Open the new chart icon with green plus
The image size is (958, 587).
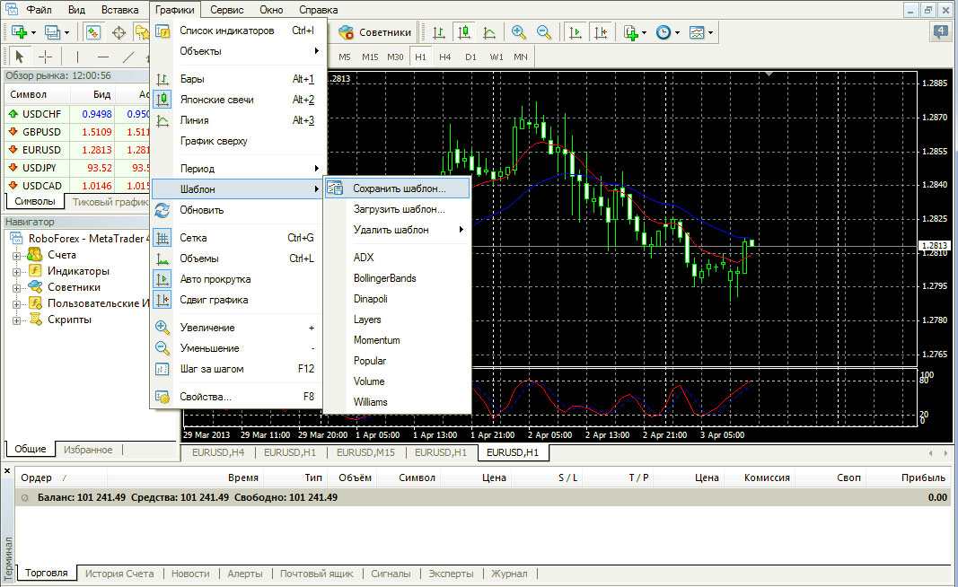pyautogui.click(x=18, y=32)
